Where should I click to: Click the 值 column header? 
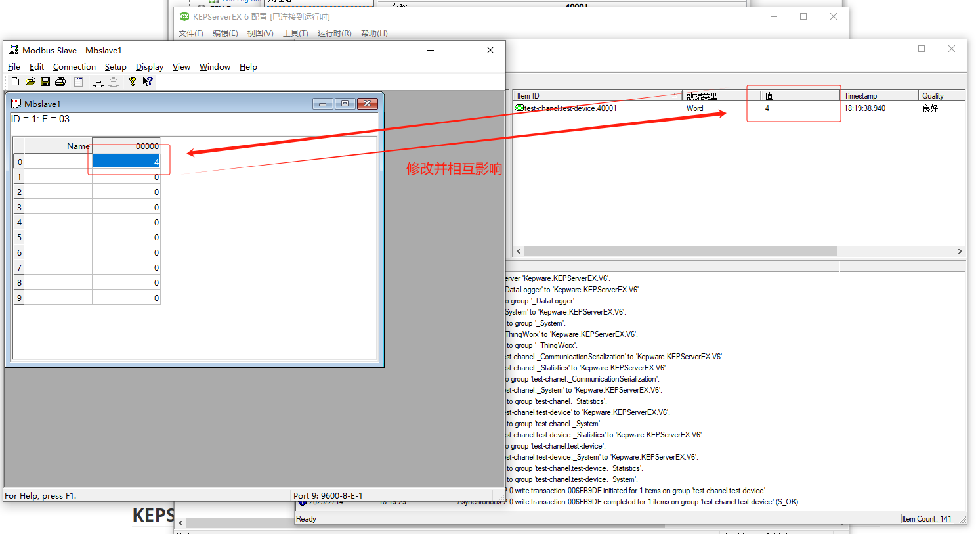pos(801,96)
